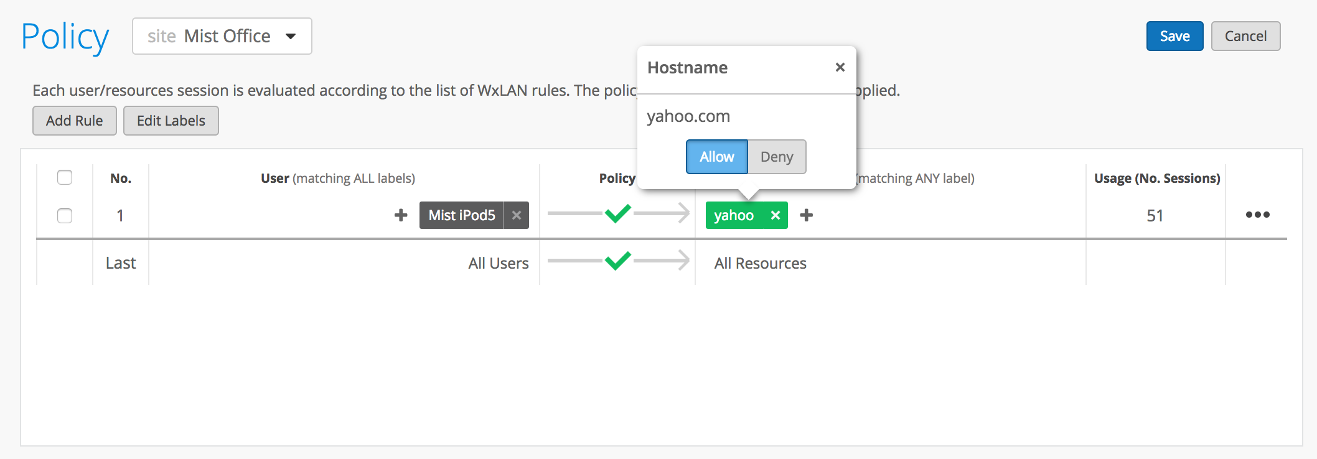
Task: Add a resource label next to yahoo
Action: pyautogui.click(x=806, y=215)
